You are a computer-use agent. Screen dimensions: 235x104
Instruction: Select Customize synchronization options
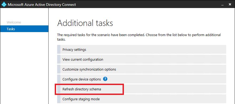click(142, 69)
